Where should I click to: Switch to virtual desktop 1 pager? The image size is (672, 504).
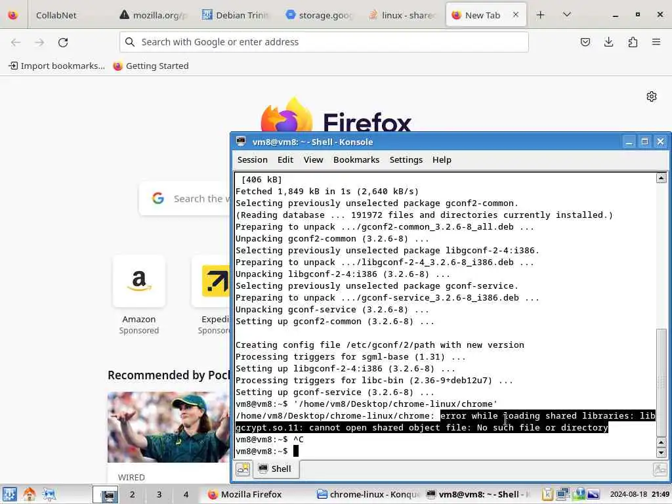(106, 494)
